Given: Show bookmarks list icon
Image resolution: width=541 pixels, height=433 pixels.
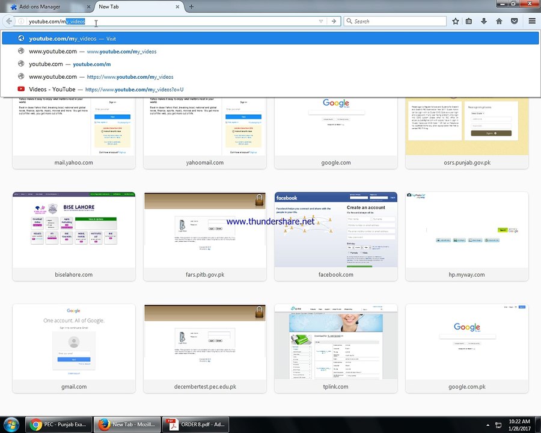Looking at the screenshot, I should (x=468, y=22).
